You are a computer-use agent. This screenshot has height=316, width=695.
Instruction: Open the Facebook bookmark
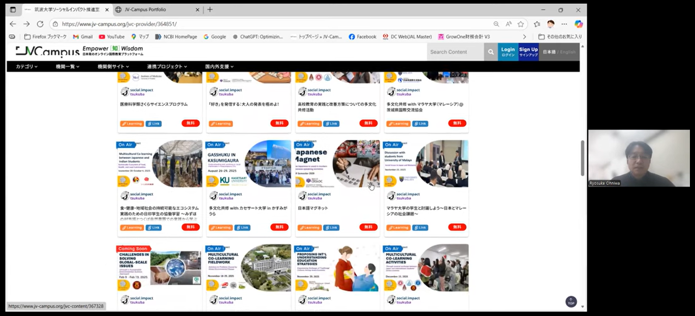(x=362, y=37)
